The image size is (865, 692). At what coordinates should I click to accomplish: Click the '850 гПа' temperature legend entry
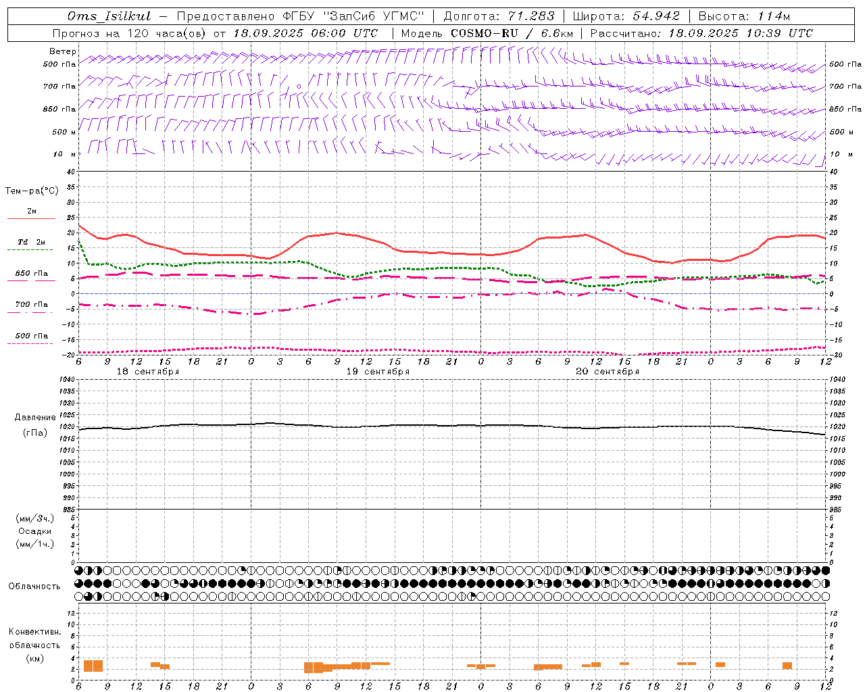32,273
